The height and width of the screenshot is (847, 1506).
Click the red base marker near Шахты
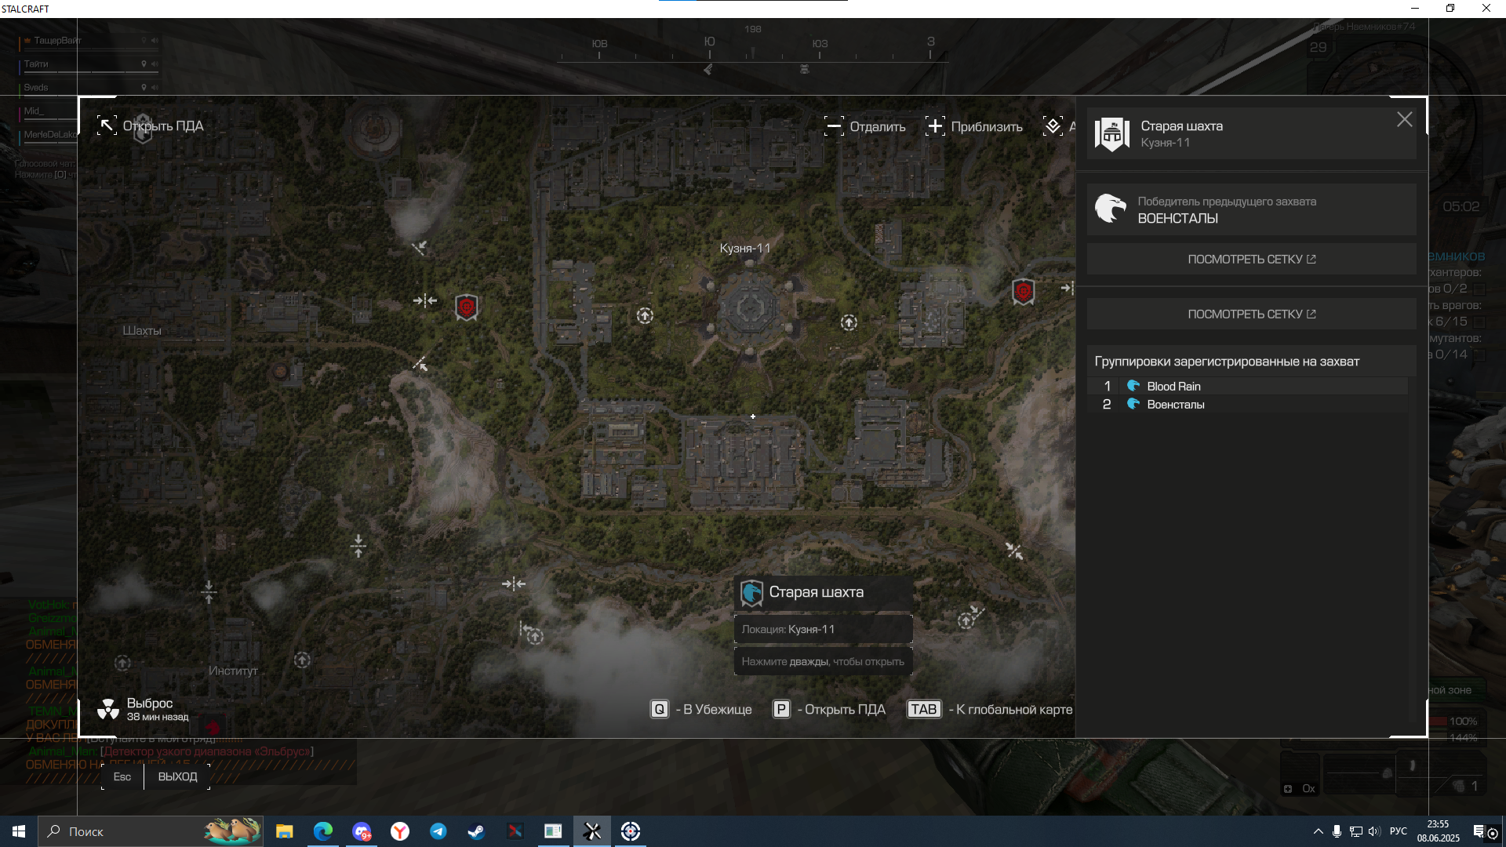pyautogui.click(x=467, y=307)
